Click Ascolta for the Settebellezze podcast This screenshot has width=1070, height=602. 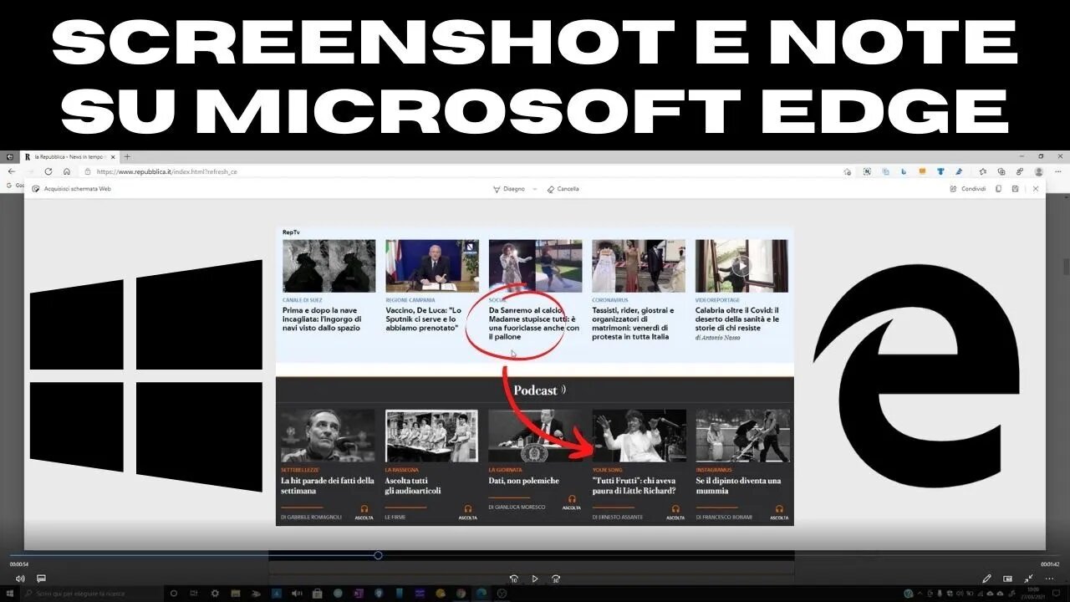point(364,512)
